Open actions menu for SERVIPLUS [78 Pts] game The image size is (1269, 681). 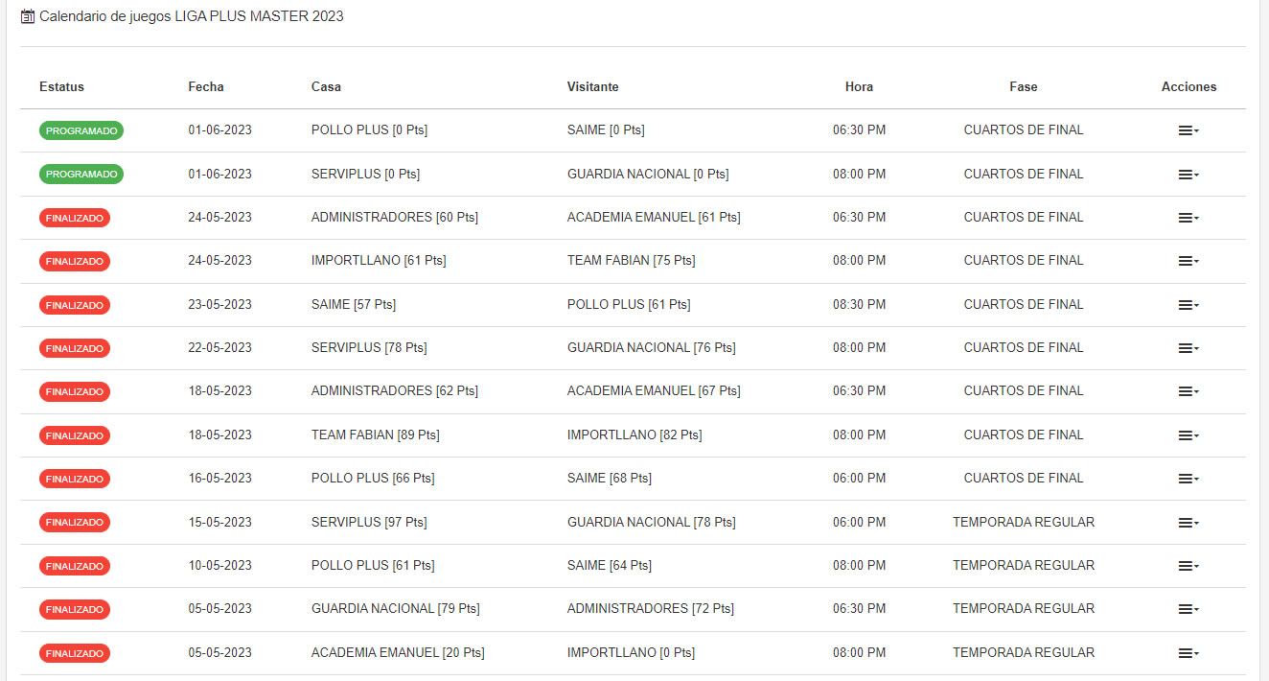coord(1188,348)
